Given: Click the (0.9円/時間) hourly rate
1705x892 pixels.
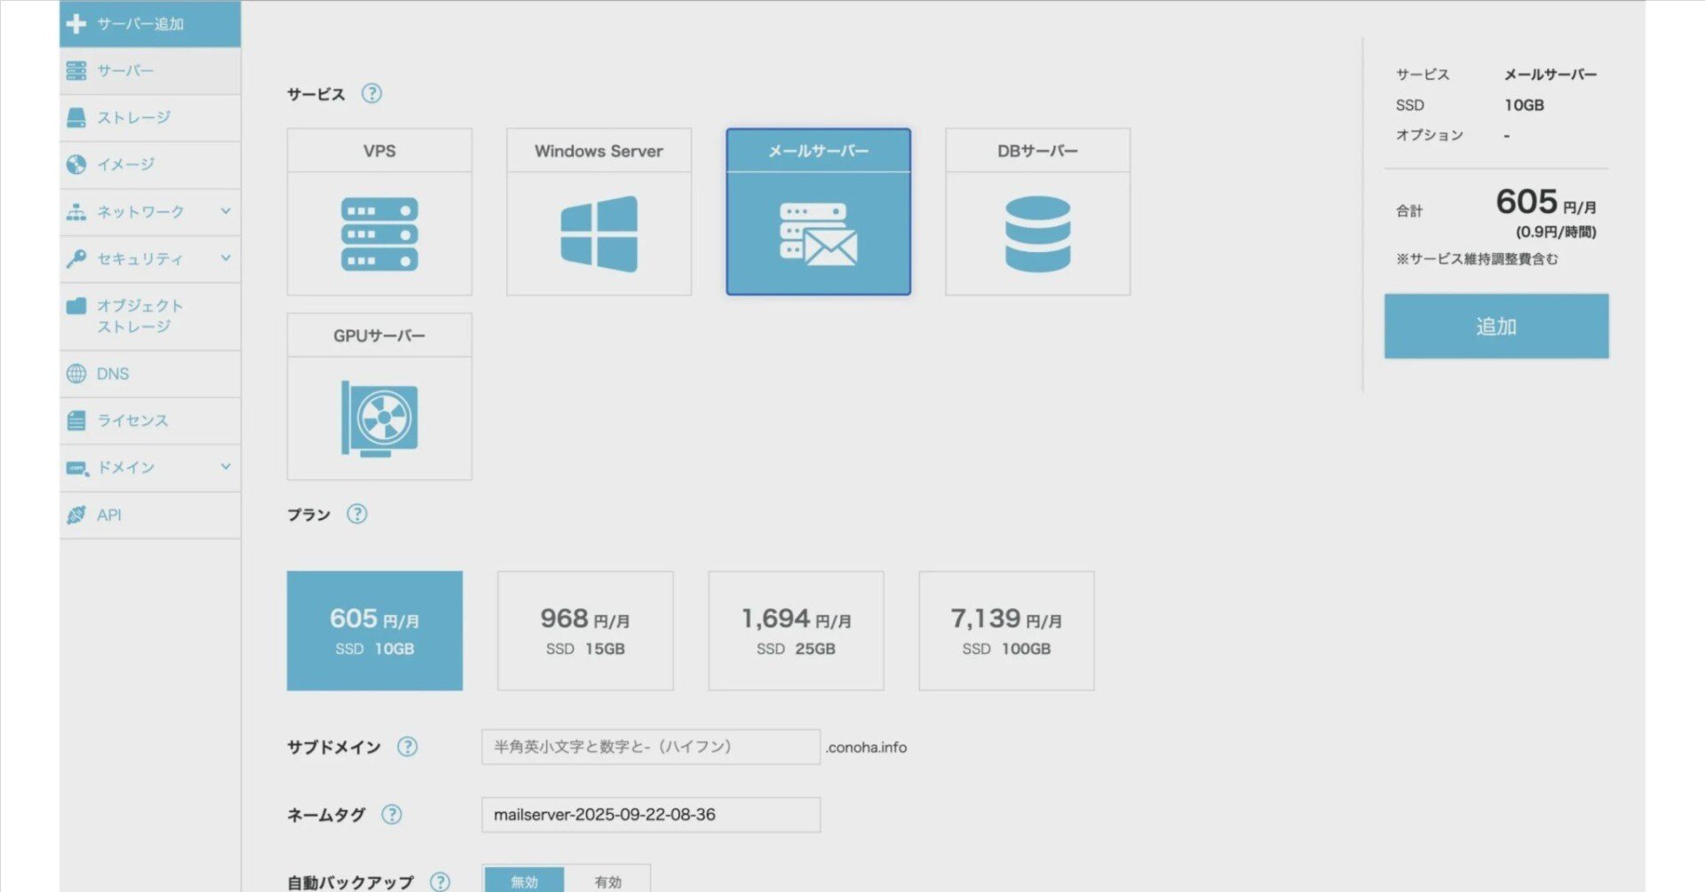Looking at the screenshot, I should 1556,232.
